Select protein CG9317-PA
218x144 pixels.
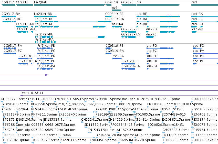(13, 46)
